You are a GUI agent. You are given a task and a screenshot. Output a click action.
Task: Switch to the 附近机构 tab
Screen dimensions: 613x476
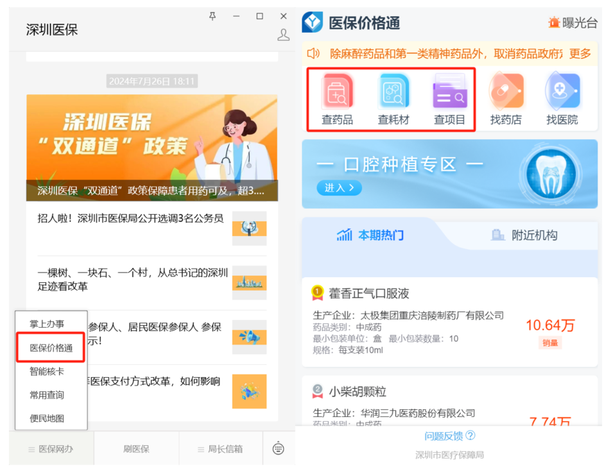click(x=524, y=235)
